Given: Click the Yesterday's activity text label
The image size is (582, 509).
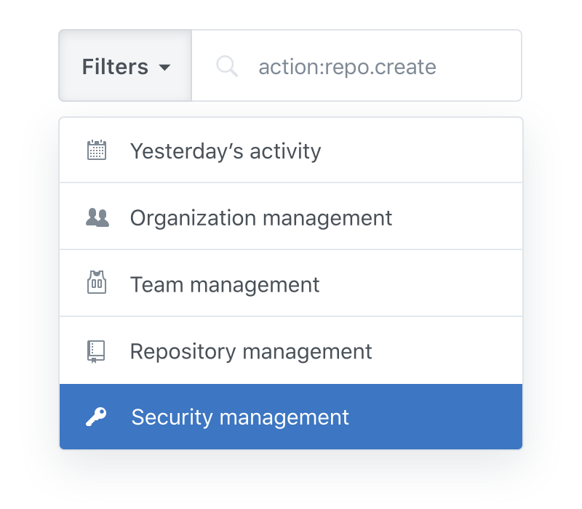Looking at the screenshot, I should pos(226,152).
